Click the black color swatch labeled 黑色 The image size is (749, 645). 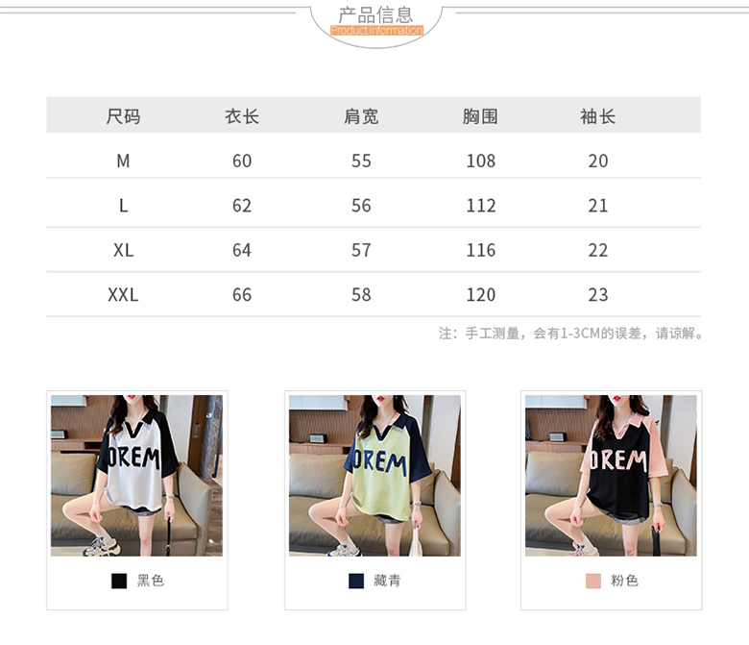coord(119,581)
